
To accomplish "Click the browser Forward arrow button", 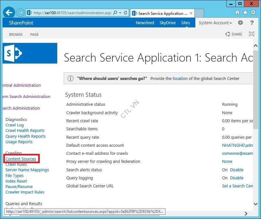I will coord(20,13).
